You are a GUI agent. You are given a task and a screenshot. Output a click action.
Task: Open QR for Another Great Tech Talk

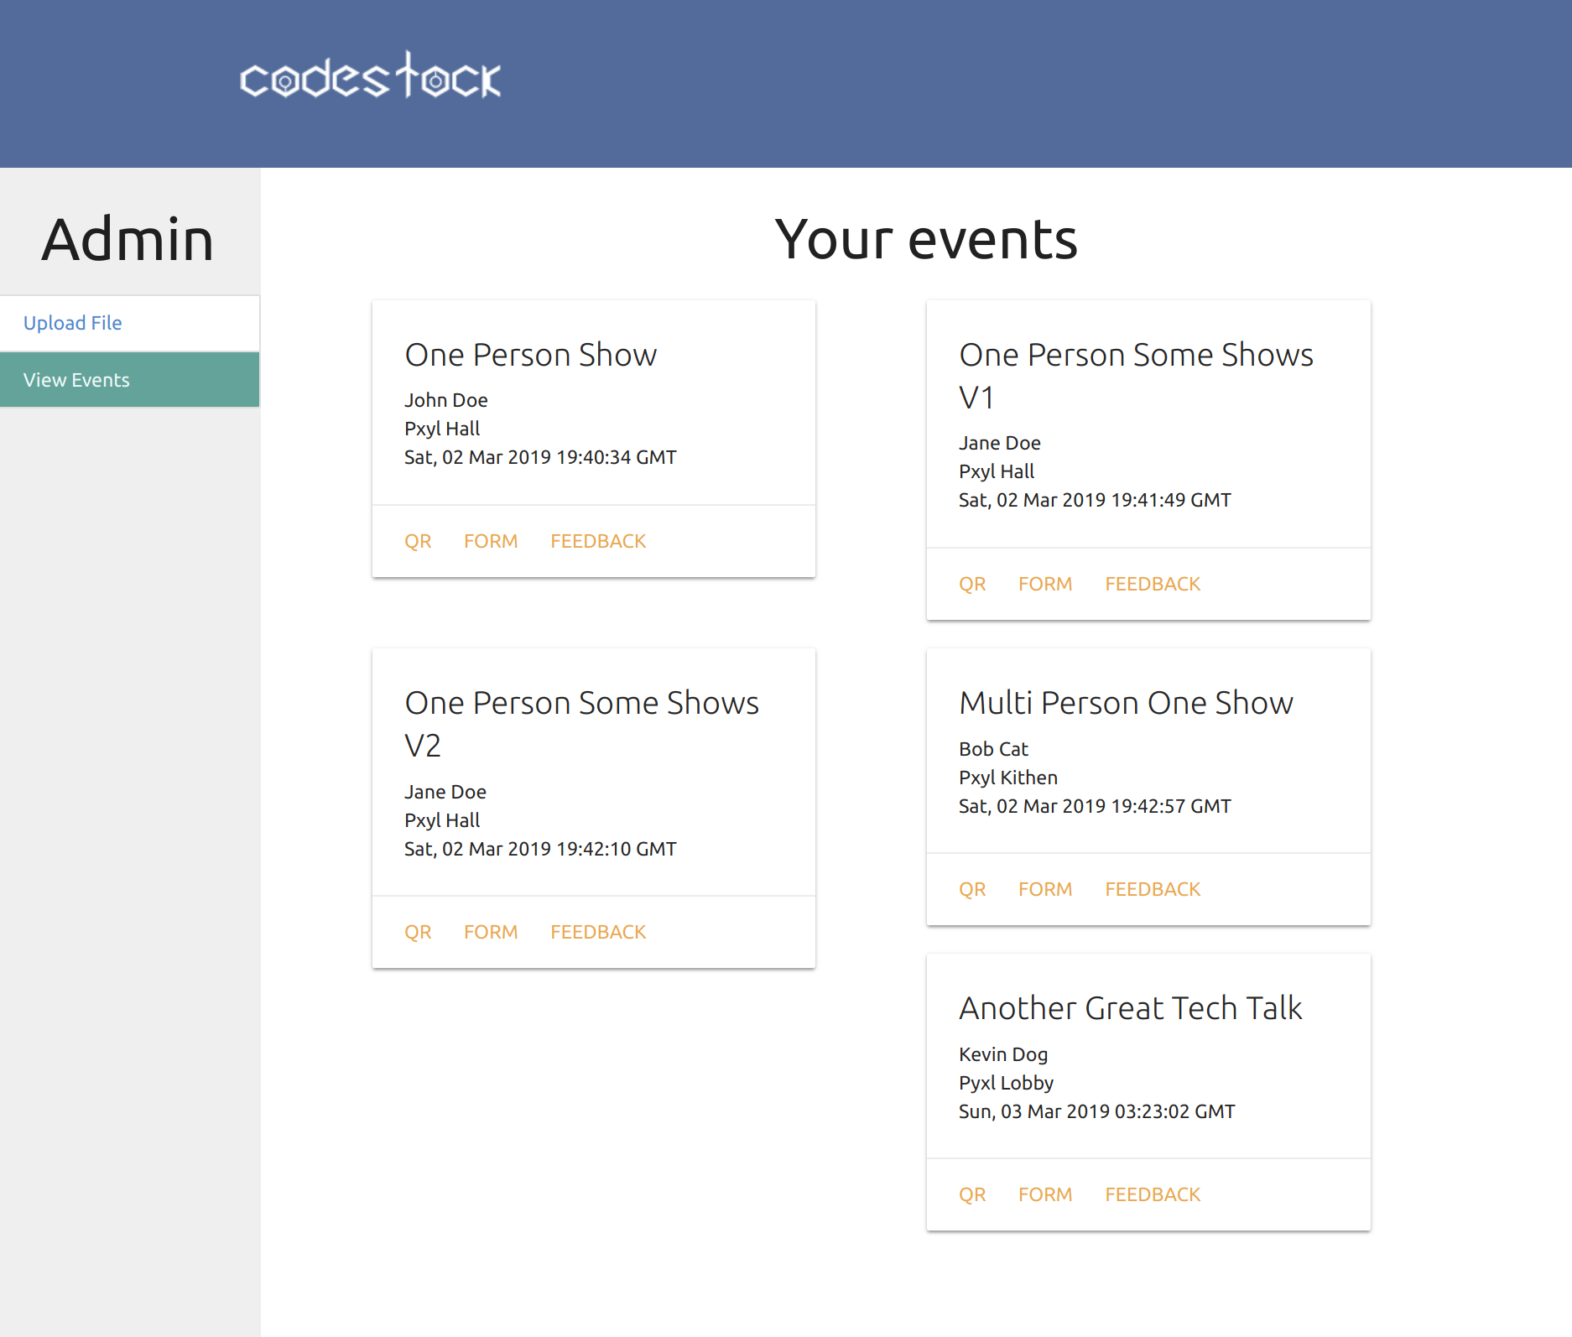[972, 1194]
